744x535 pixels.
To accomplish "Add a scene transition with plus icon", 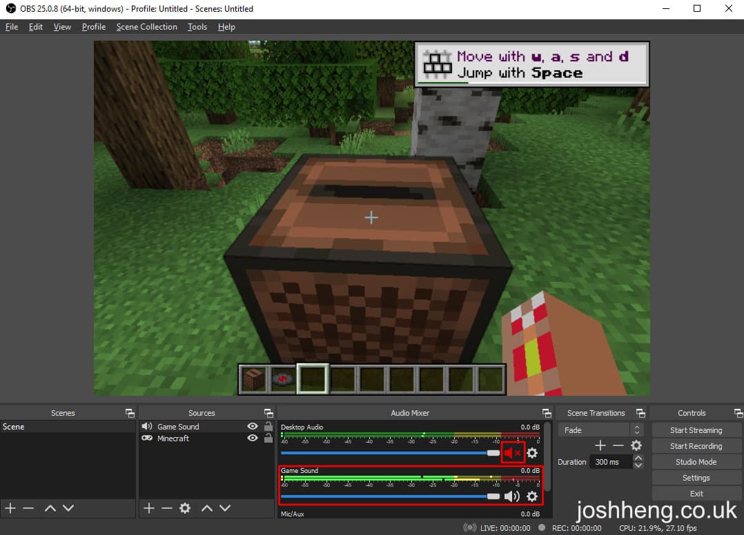I will click(600, 445).
